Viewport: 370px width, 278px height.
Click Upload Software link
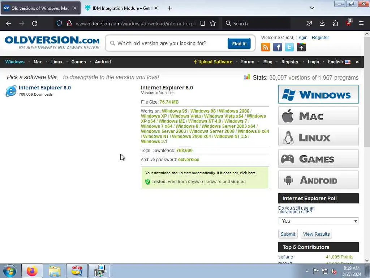[213, 62]
